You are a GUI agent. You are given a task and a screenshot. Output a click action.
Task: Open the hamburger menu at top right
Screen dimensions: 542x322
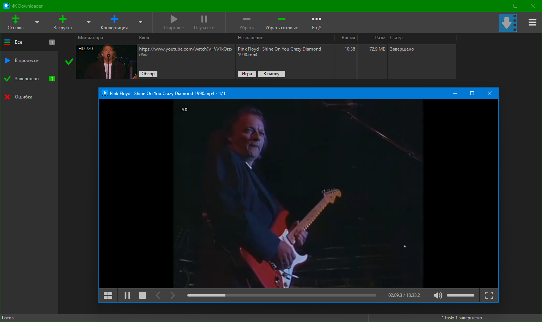coord(532,22)
